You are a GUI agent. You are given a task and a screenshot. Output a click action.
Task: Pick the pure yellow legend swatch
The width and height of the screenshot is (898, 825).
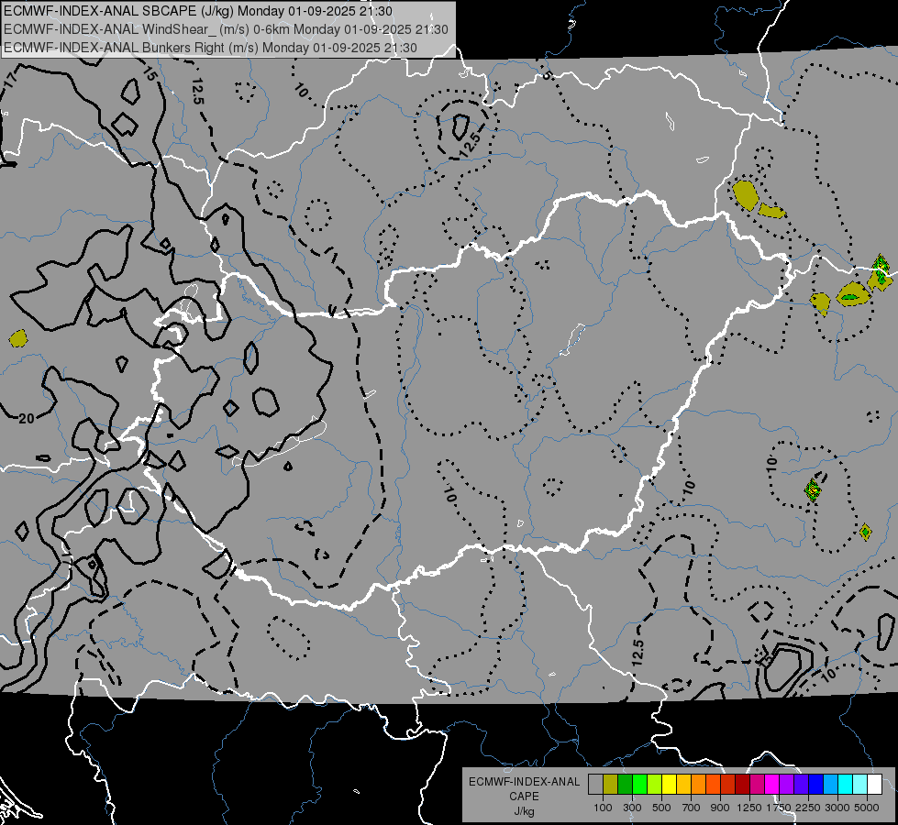point(669,784)
